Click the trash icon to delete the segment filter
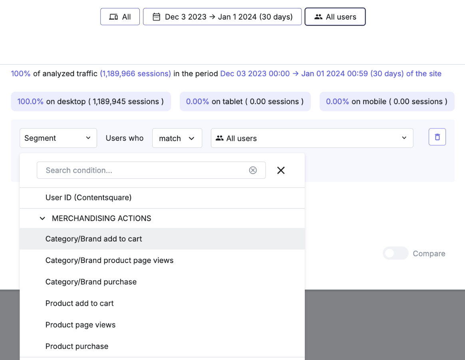 437,136
